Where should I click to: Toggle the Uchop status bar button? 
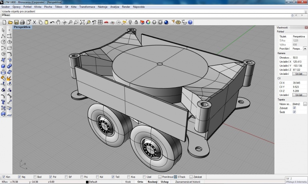(x=165, y=182)
